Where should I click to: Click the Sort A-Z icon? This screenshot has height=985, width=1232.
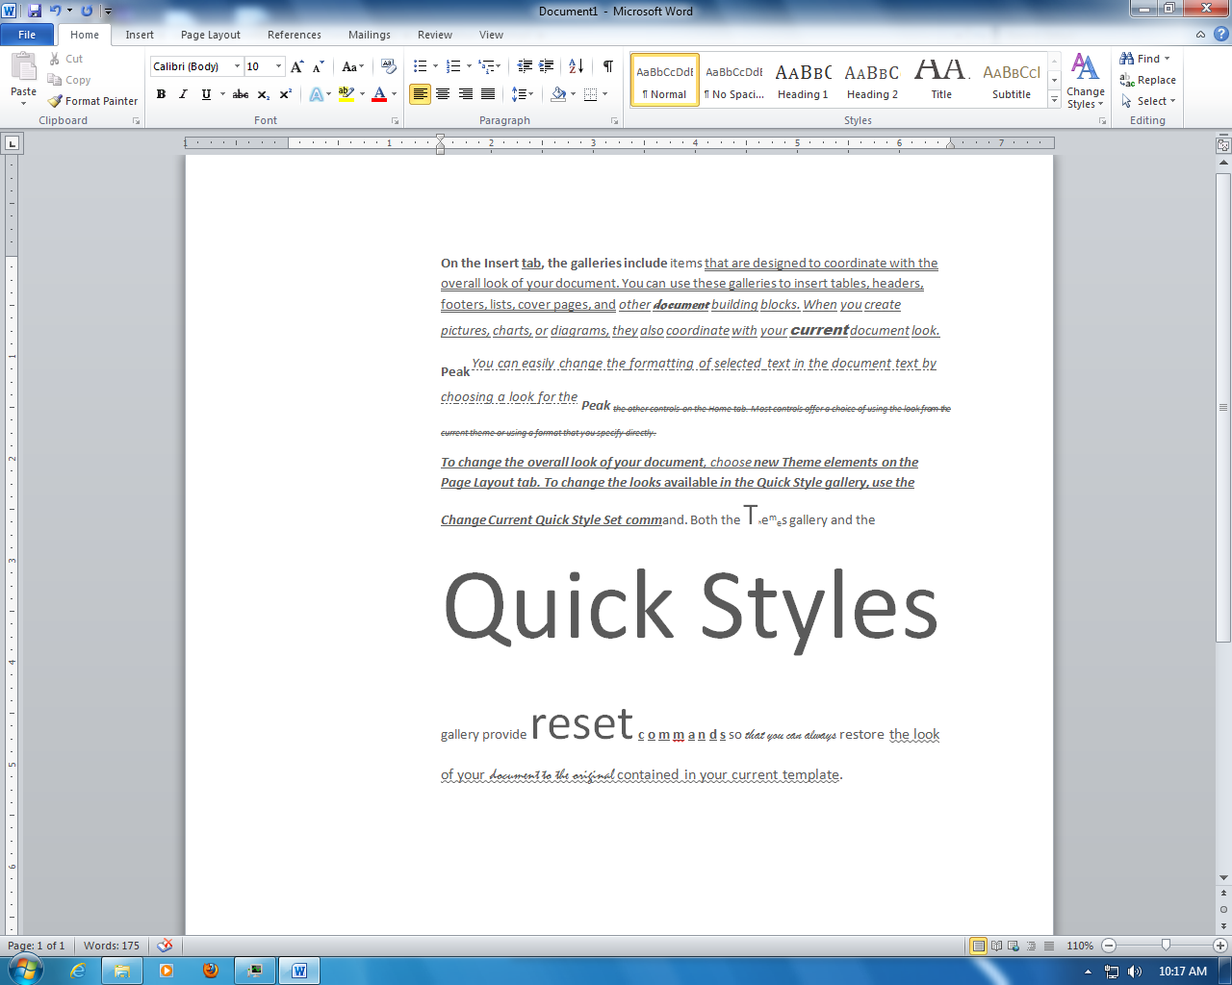(576, 66)
